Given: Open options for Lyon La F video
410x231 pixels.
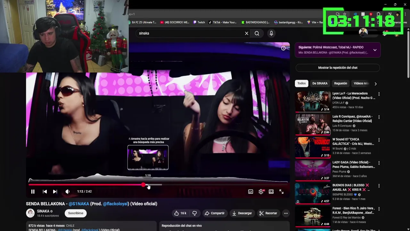Looking at the screenshot, I should 379,94.
